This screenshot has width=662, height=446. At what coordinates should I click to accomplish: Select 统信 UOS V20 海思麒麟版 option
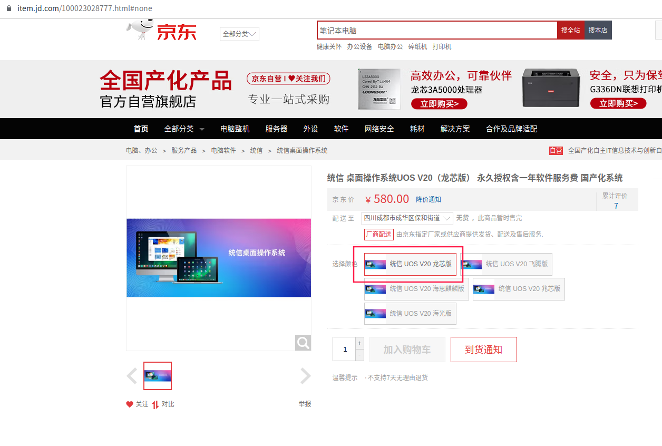pyautogui.click(x=416, y=289)
